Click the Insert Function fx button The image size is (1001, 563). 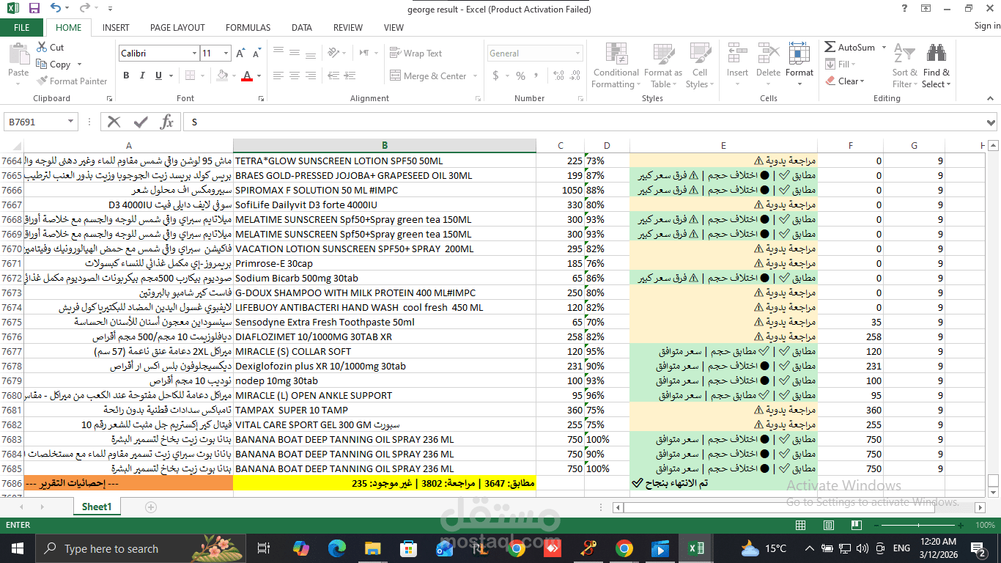[x=166, y=122]
